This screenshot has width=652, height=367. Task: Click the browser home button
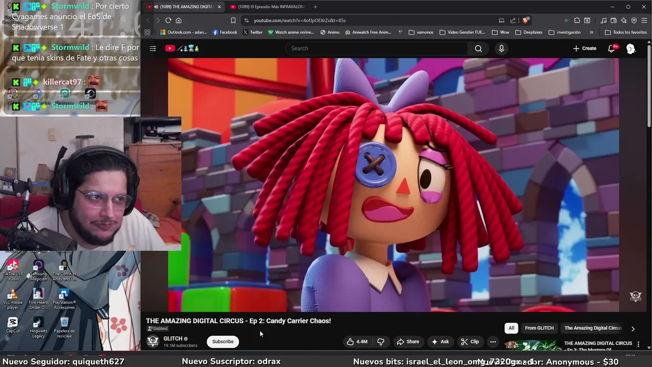(179, 20)
